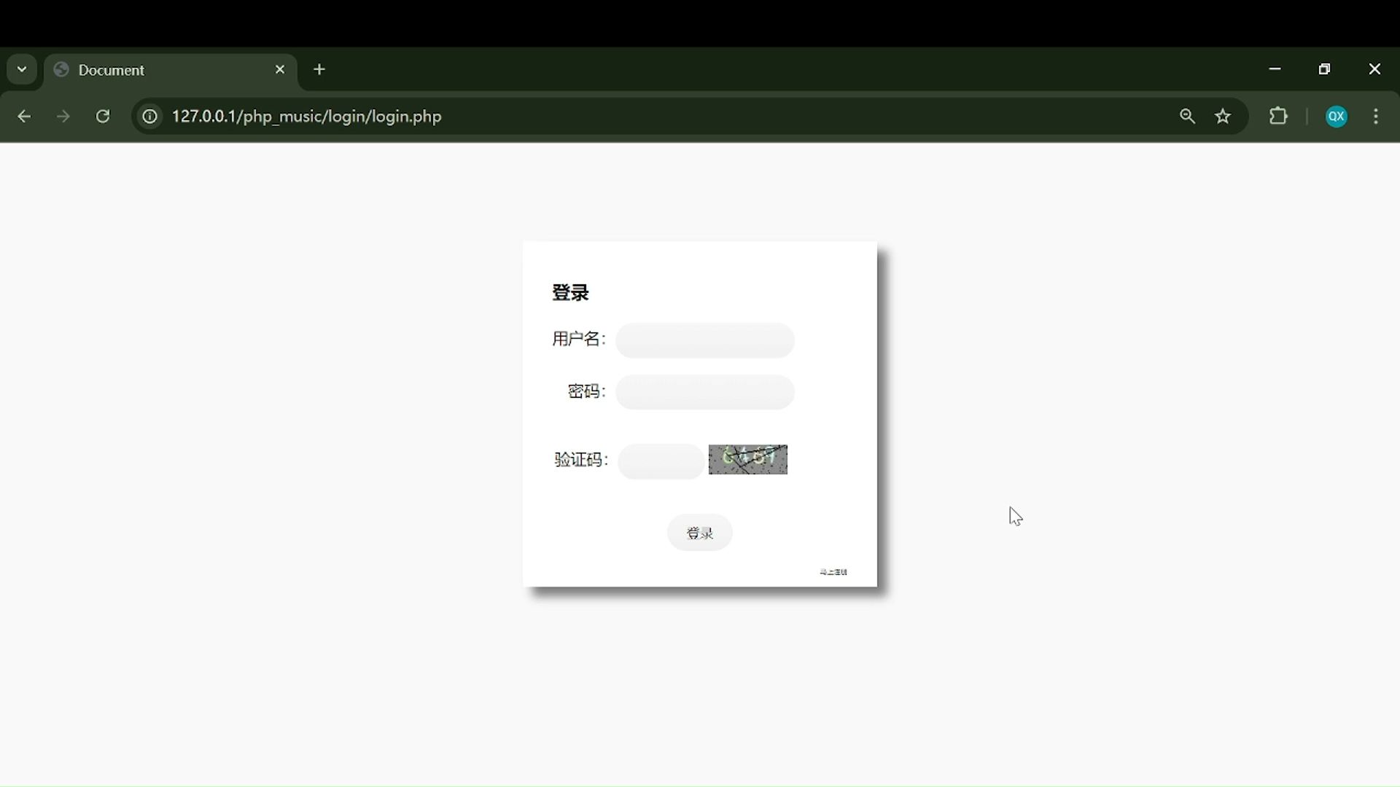
Task: Click the 用户名 username input field
Action: coord(704,340)
